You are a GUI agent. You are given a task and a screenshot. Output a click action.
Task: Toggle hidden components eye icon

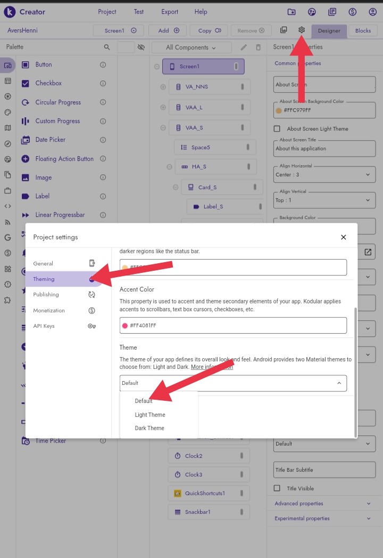tap(141, 47)
